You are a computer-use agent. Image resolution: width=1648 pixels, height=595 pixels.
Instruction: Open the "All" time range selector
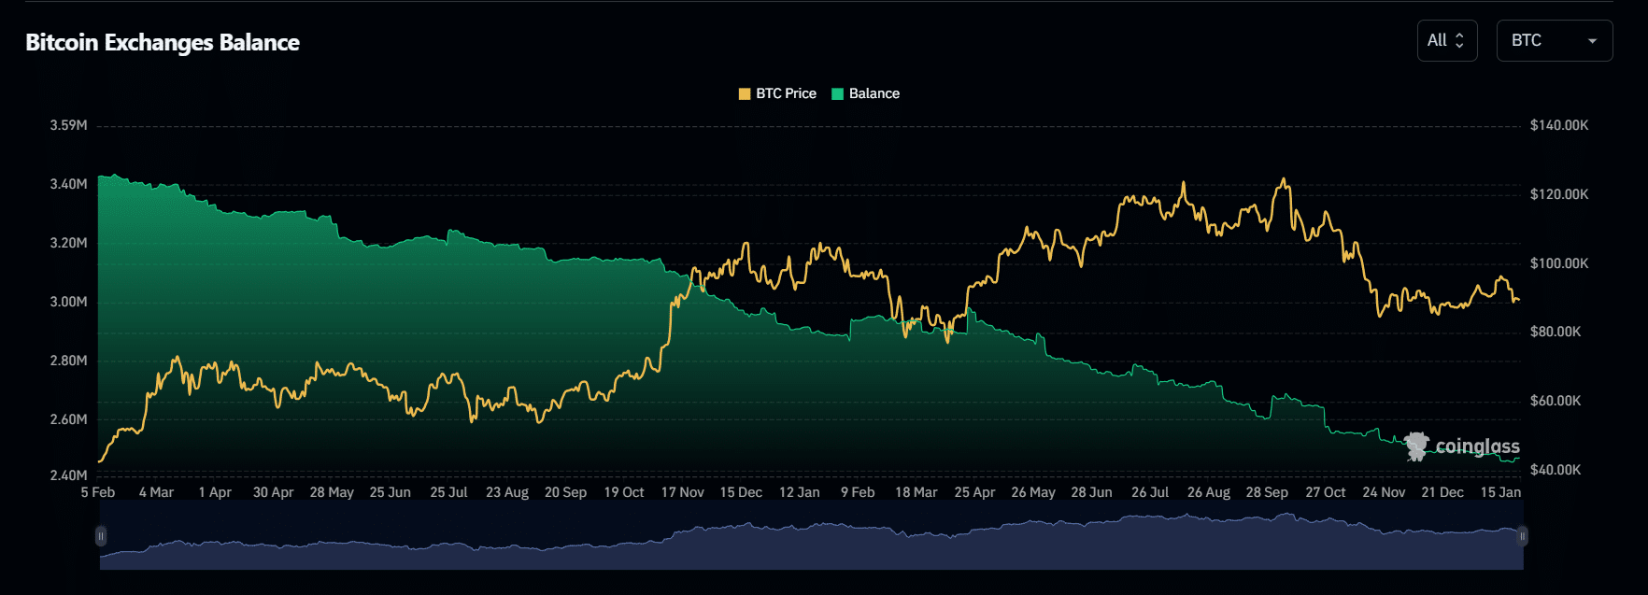tap(1445, 41)
